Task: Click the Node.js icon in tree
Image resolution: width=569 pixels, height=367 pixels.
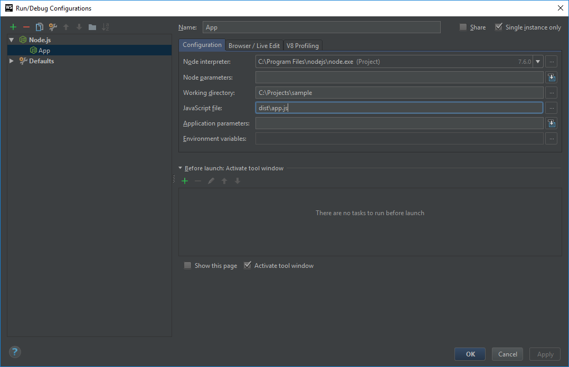Action: pyautogui.click(x=23, y=40)
